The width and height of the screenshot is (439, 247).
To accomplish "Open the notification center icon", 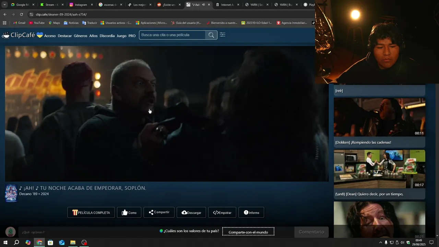I will pyautogui.click(x=431, y=243).
